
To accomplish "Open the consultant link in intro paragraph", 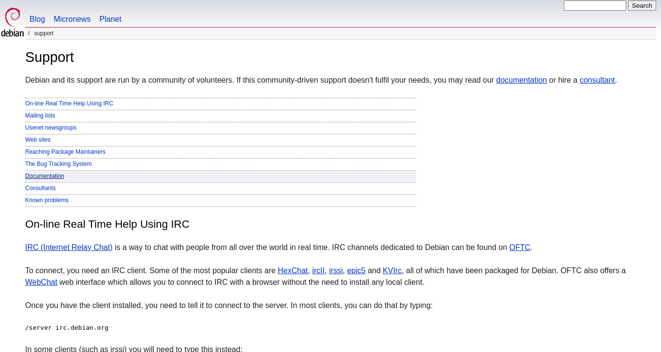I will 597,80.
